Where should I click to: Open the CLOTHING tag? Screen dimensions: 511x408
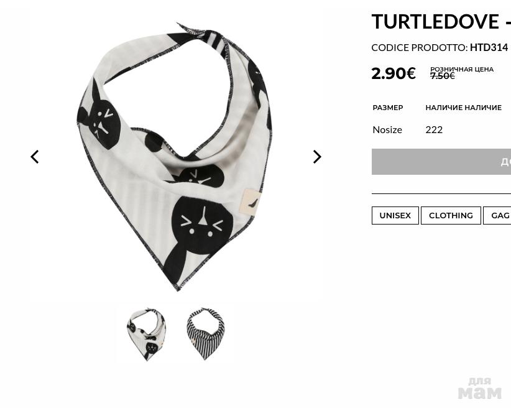451,216
